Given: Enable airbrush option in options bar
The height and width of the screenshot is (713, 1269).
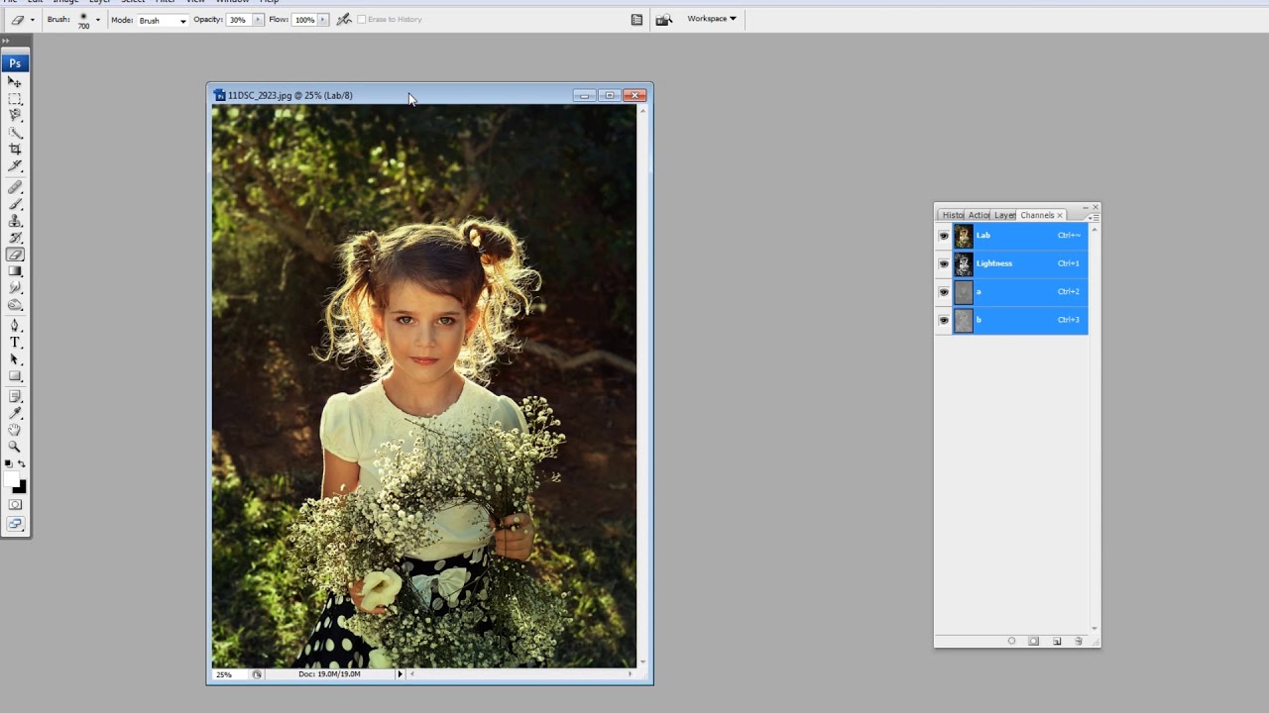Looking at the screenshot, I should (x=344, y=19).
